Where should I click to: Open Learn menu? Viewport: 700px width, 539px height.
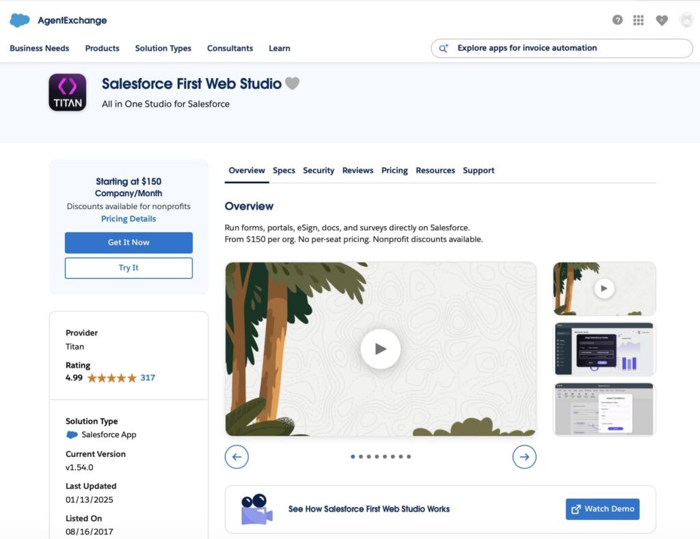(280, 49)
